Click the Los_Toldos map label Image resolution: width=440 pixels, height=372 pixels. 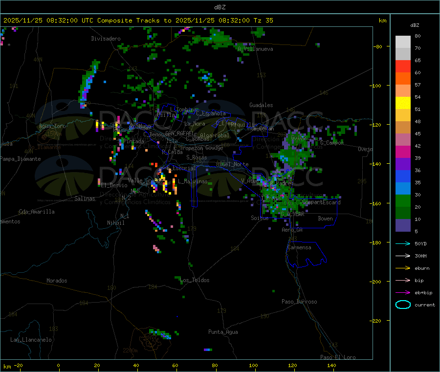pos(195,280)
